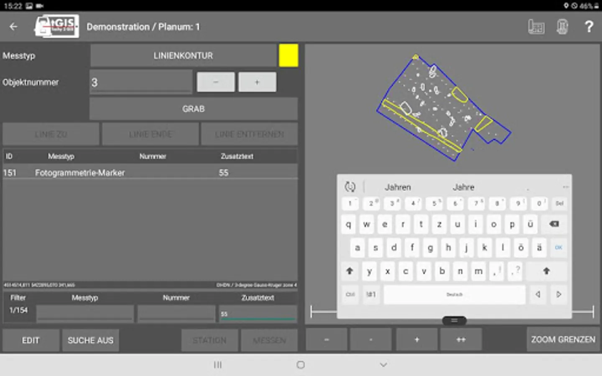Open keyboard suggestion more options
The image size is (602, 376).
565,187
